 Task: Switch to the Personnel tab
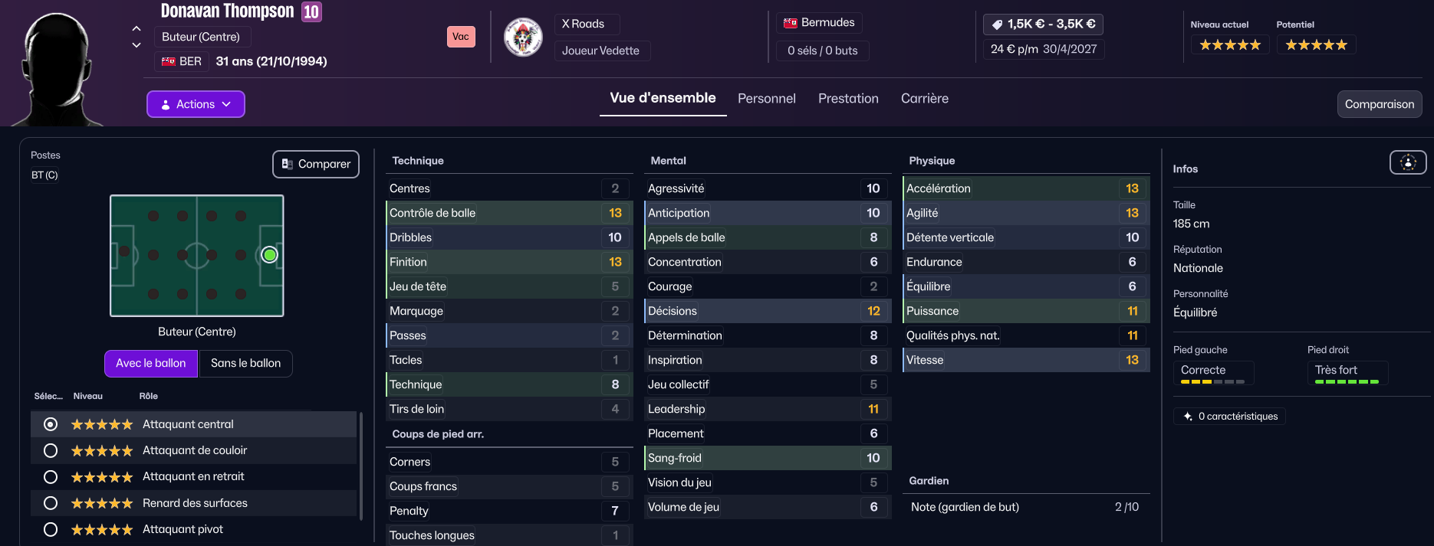pyautogui.click(x=766, y=99)
